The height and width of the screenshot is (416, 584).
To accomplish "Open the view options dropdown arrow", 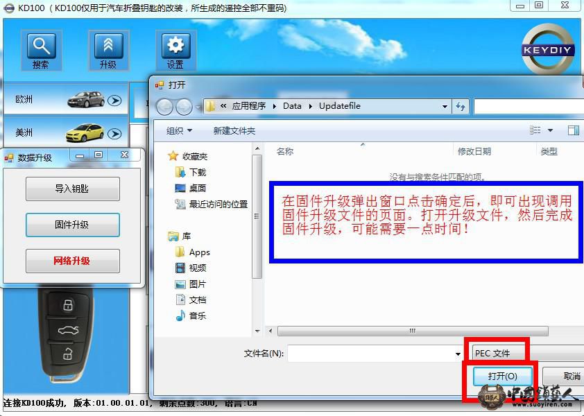I will click(x=550, y=130).
